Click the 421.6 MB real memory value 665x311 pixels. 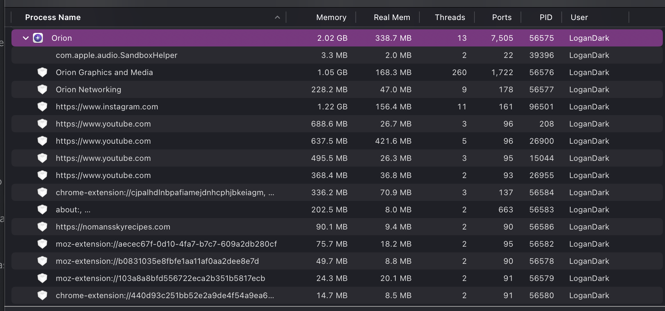click(x=393, y=141)
